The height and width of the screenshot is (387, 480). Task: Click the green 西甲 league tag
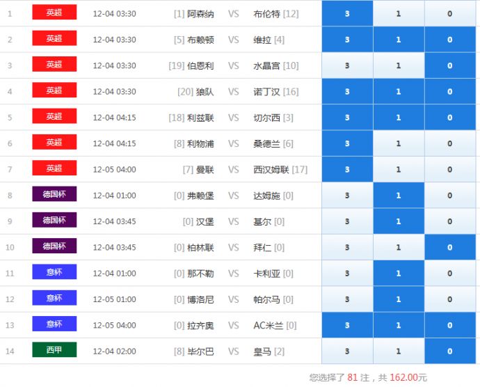click(x=54, y=350)
